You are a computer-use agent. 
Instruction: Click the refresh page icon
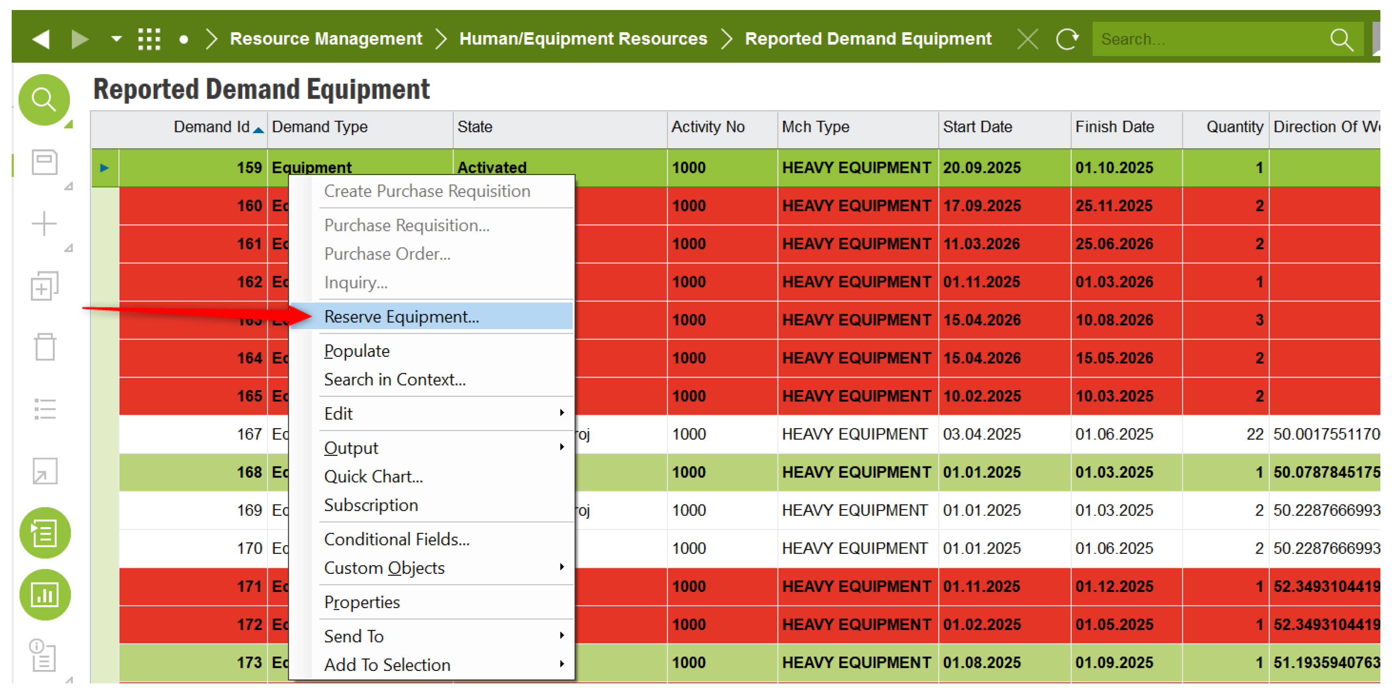(x=1067, y=39)
